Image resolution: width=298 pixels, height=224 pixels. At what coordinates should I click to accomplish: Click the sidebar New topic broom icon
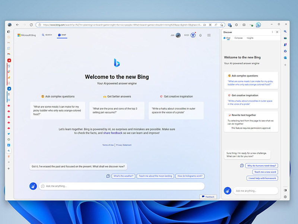[x=227, y=191]
